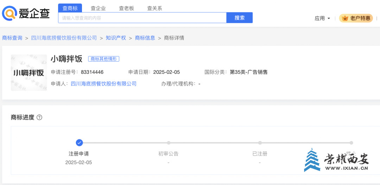Image resolution: width=380 pixels, height=185 pixels.
Task: Switch to the 查企业 tab
Action: pyautogui.click(x=98, y=8)
